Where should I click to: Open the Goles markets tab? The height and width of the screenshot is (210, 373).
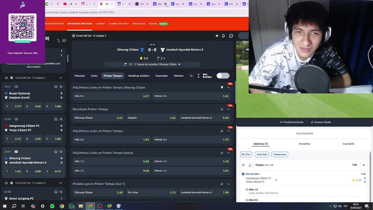coord(94,76)
